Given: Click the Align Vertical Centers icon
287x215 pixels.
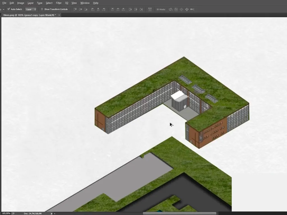Looking at the screenshot, I should tap(80, 9).
